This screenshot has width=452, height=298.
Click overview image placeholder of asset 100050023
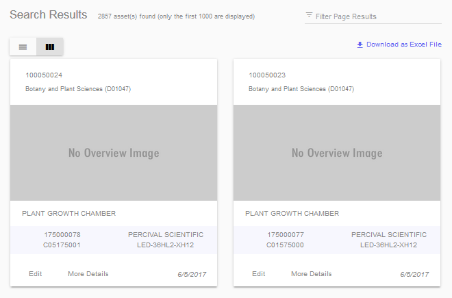tap(337, 153)
